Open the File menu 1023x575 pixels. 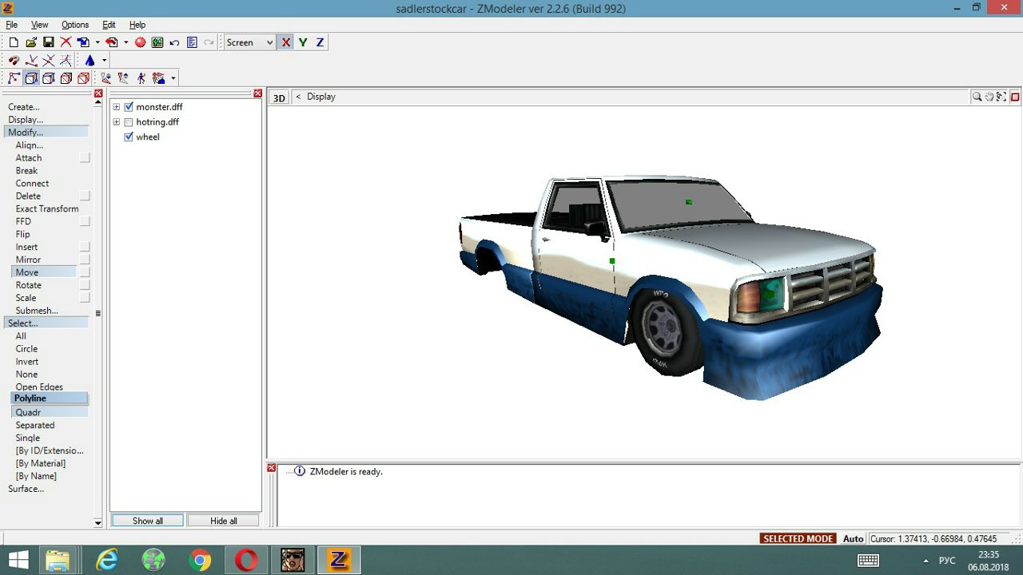pos(12,25)
